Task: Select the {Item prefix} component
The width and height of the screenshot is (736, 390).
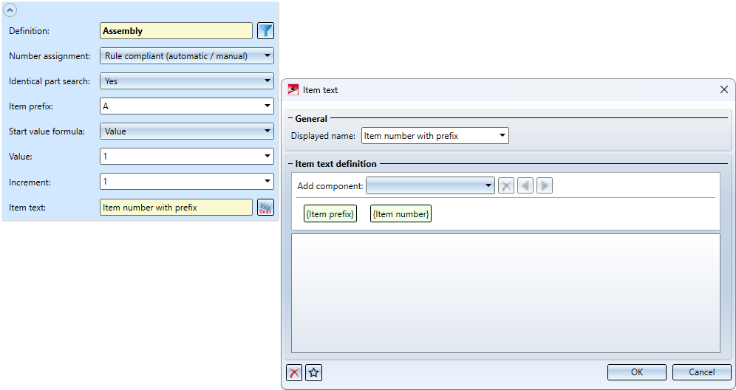Action: (330, 213)
